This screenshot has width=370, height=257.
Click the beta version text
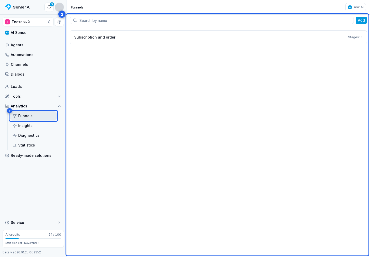point(22,252)
